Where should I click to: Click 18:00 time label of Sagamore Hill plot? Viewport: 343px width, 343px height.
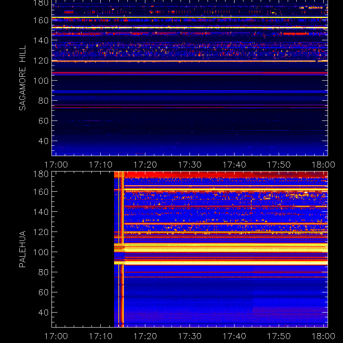[x=324, y=165]
